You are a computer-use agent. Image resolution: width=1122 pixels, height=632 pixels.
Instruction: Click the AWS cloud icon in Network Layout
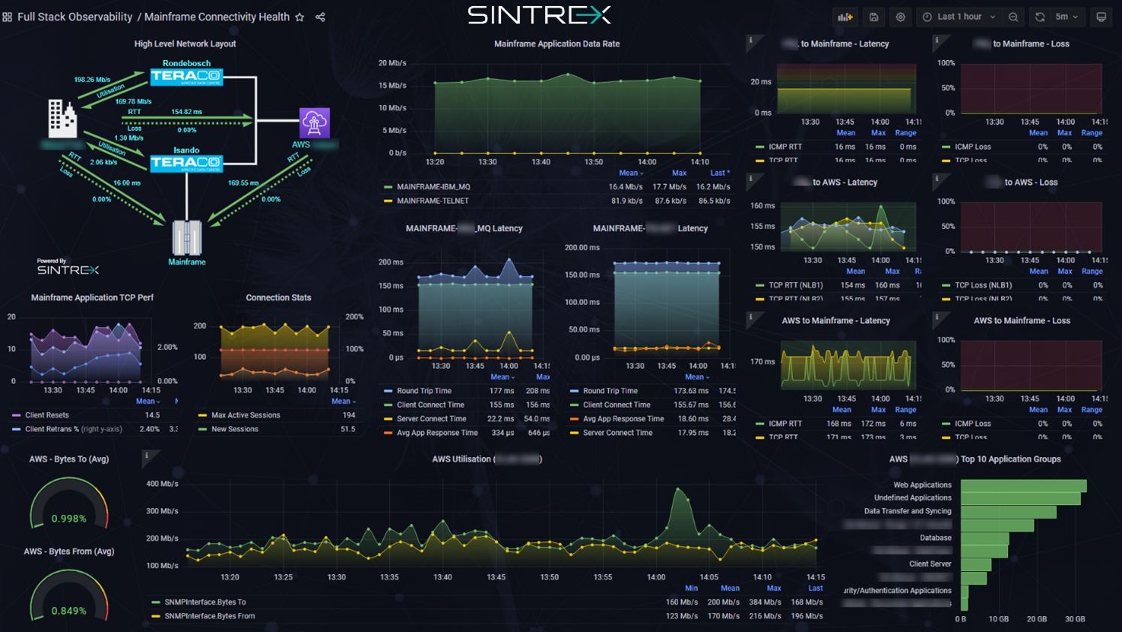click(x=315, y=122)
